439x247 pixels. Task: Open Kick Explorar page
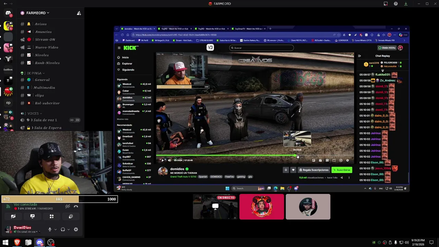pos(124,63)
